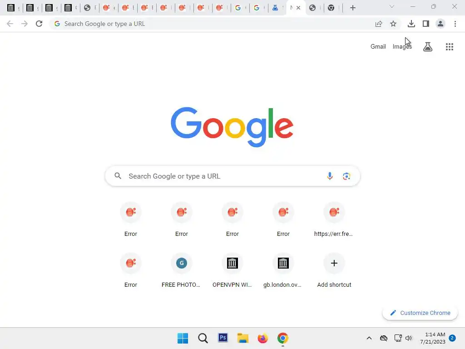Add a new shortcut tile
This screenshot has height=349, width=465.
pos(334,270)
